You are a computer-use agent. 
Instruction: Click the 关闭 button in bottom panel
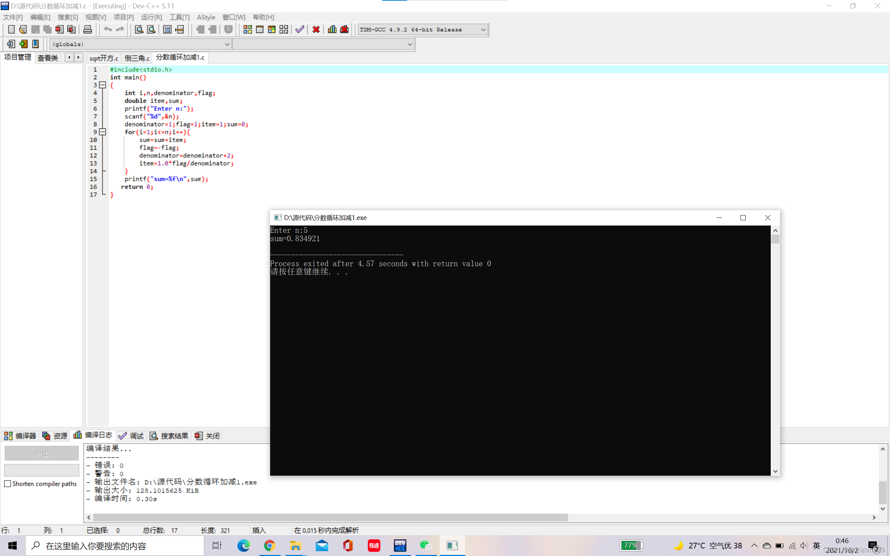[208, 436]
